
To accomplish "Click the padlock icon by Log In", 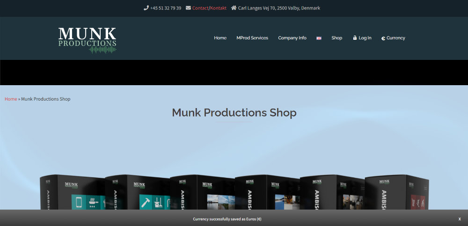I will coord(355,38).
